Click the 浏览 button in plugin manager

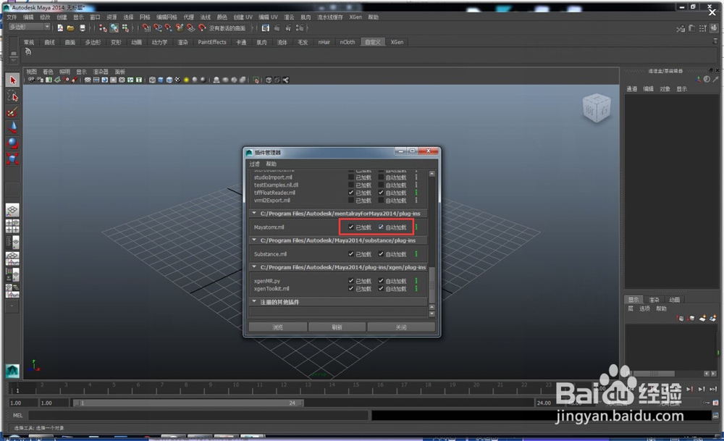pos(277,327)
